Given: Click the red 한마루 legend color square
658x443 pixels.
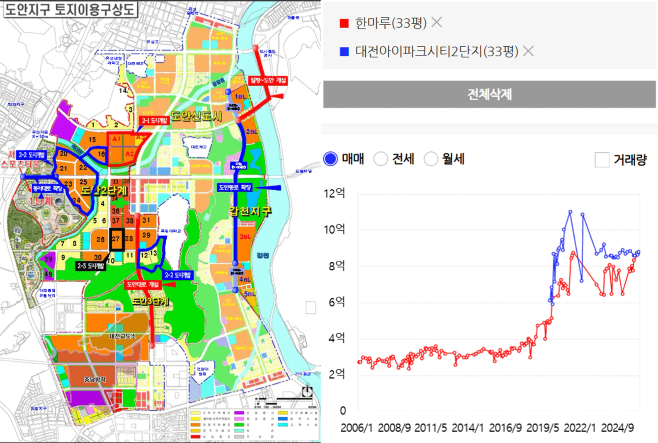Looking at the screenshot, I should pos(344,23).
